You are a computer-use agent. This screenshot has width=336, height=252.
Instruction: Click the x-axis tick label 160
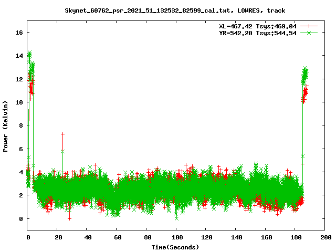pos(266,237)
